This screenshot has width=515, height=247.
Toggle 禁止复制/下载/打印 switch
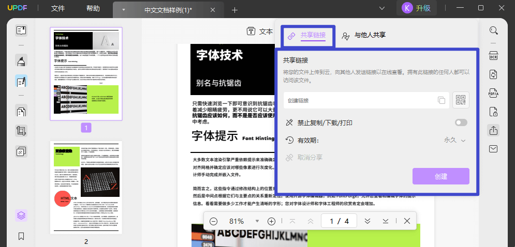point(461,122)
